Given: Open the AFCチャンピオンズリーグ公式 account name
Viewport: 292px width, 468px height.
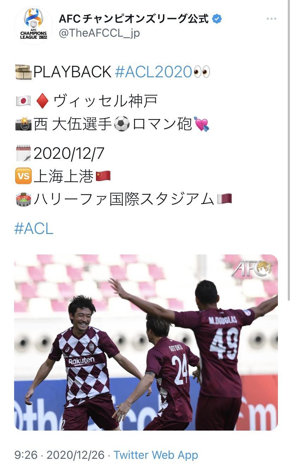Looking at the screenshot, I should (134, 19).
